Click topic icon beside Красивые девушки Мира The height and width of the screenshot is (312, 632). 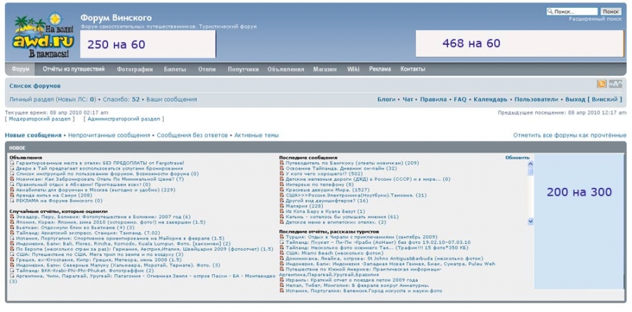click(282, 189)
